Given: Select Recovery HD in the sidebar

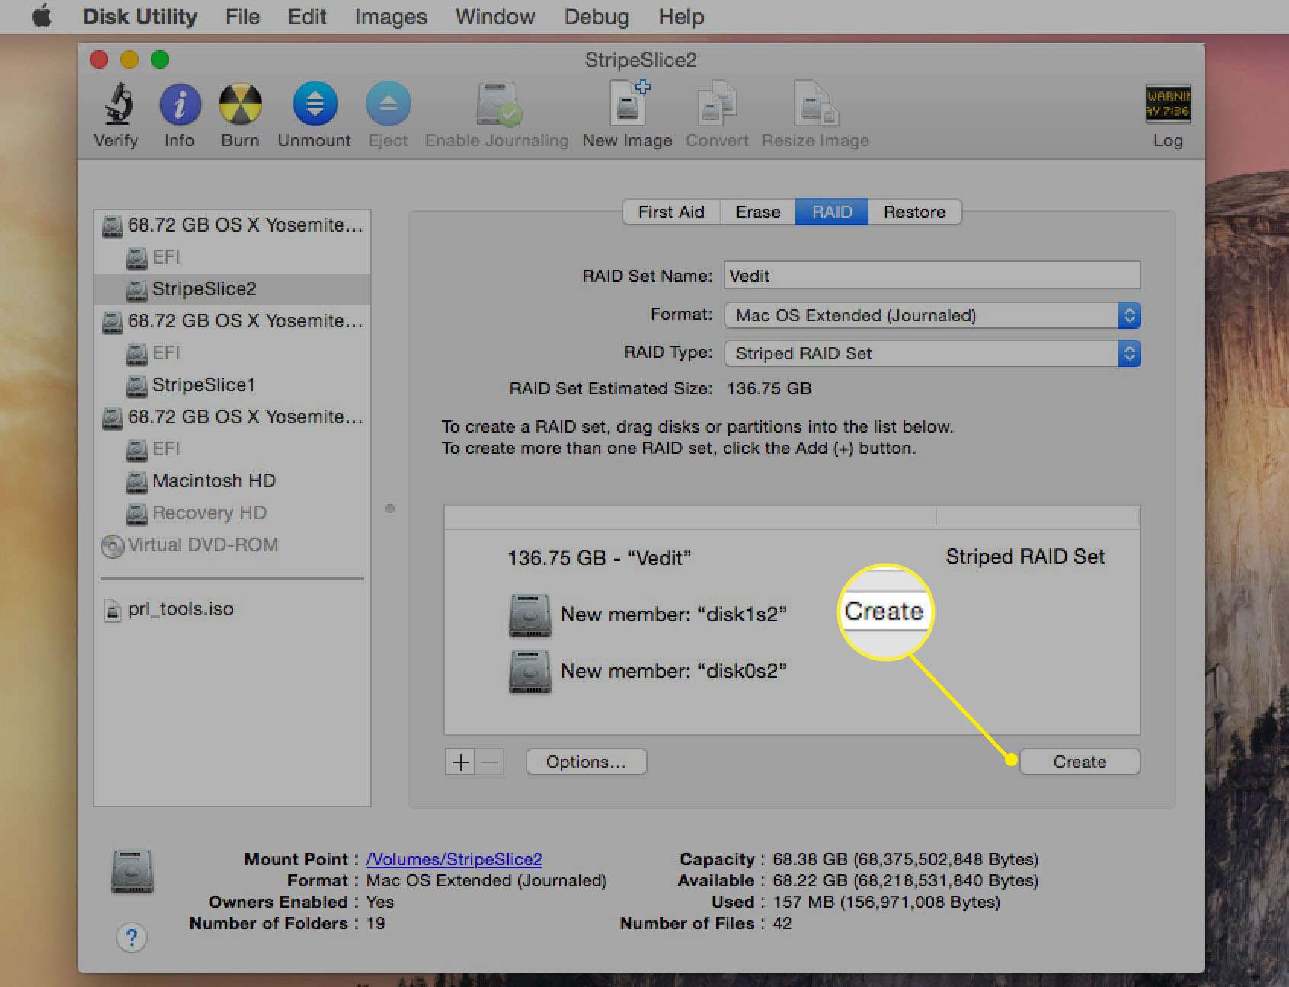Looking at the screenshot, I should [232, 513].
